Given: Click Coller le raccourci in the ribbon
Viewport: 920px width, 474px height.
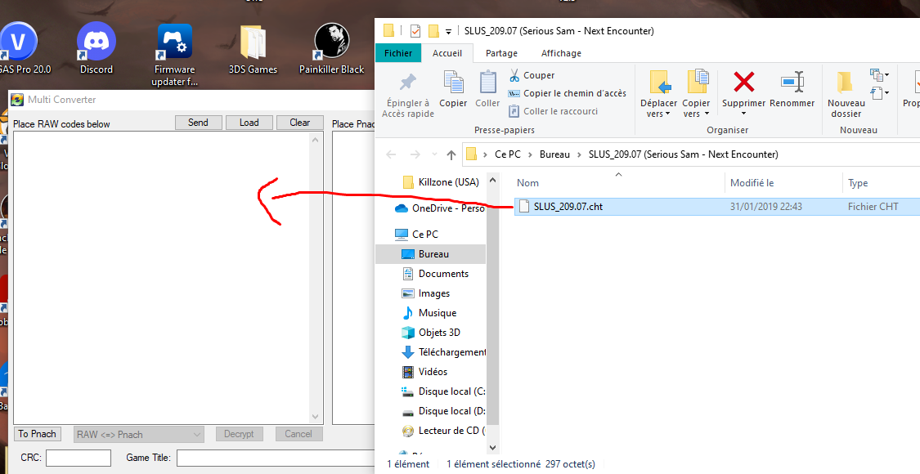Looking at the screenshot, I should 553,111.
